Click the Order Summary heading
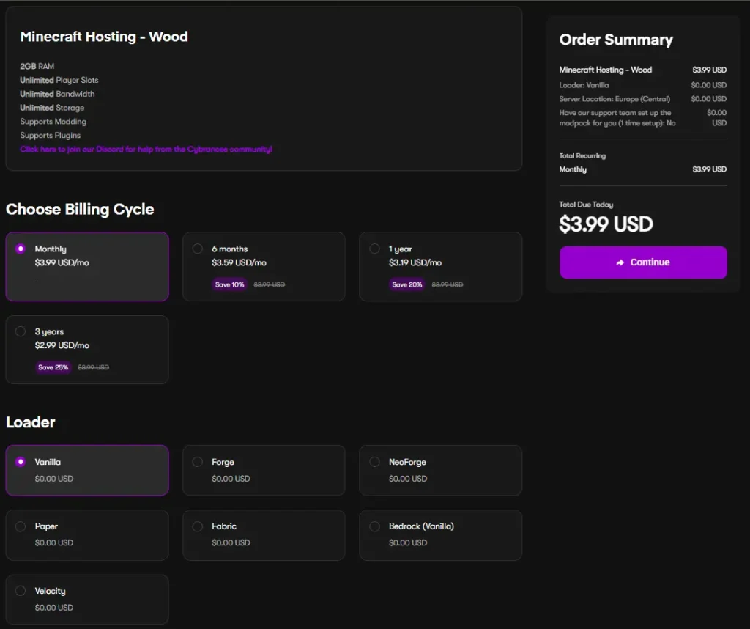 pos(615,40)
